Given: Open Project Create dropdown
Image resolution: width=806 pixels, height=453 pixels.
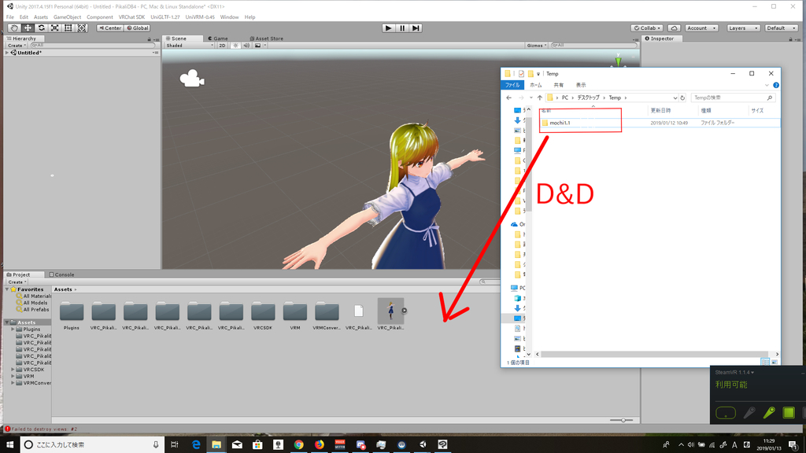Looking at the screenshot, I should pos(17,282).
